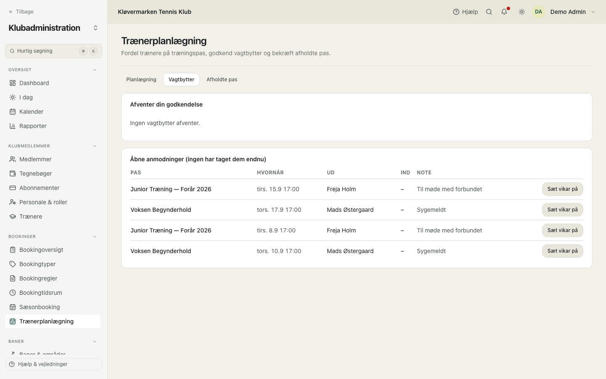606x379 pixels.
Task: Click the Trænerplanlægning sidebar calendar icon
Action: click(13, 321)
